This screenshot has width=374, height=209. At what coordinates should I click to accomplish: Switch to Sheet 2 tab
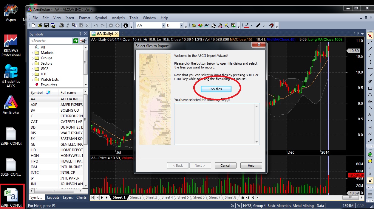136,197
